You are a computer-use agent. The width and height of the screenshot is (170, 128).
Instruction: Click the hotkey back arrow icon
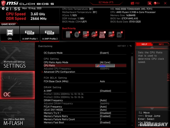point(131,46)
